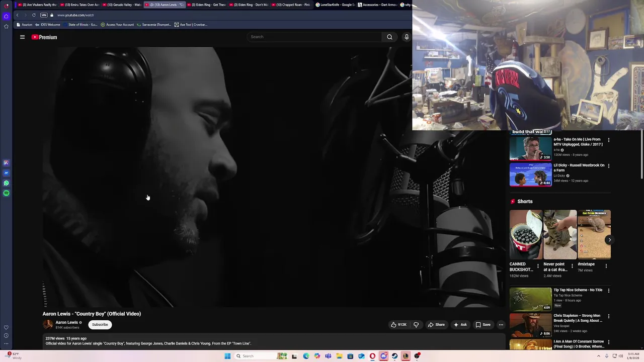Open Aaron Lewis channel avatar
Viewport: 644px width, 362px height.
[48, 325]
